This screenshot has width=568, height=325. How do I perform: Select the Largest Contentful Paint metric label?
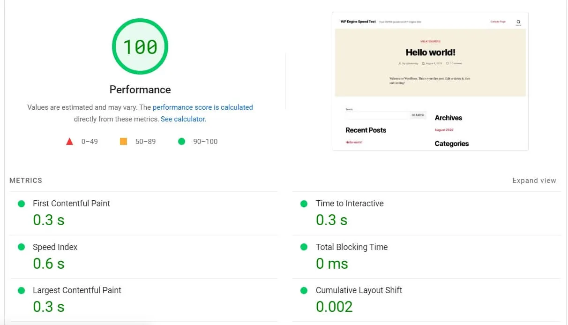[77, 290]
